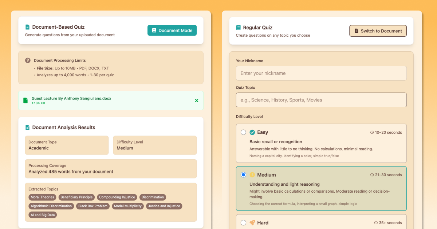
Task: Click the Discrimination topic tag
Action: pos(153,197)
